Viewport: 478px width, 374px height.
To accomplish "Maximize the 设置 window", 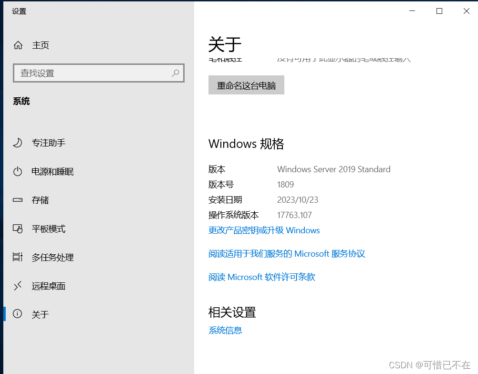I will coord(439,11).
